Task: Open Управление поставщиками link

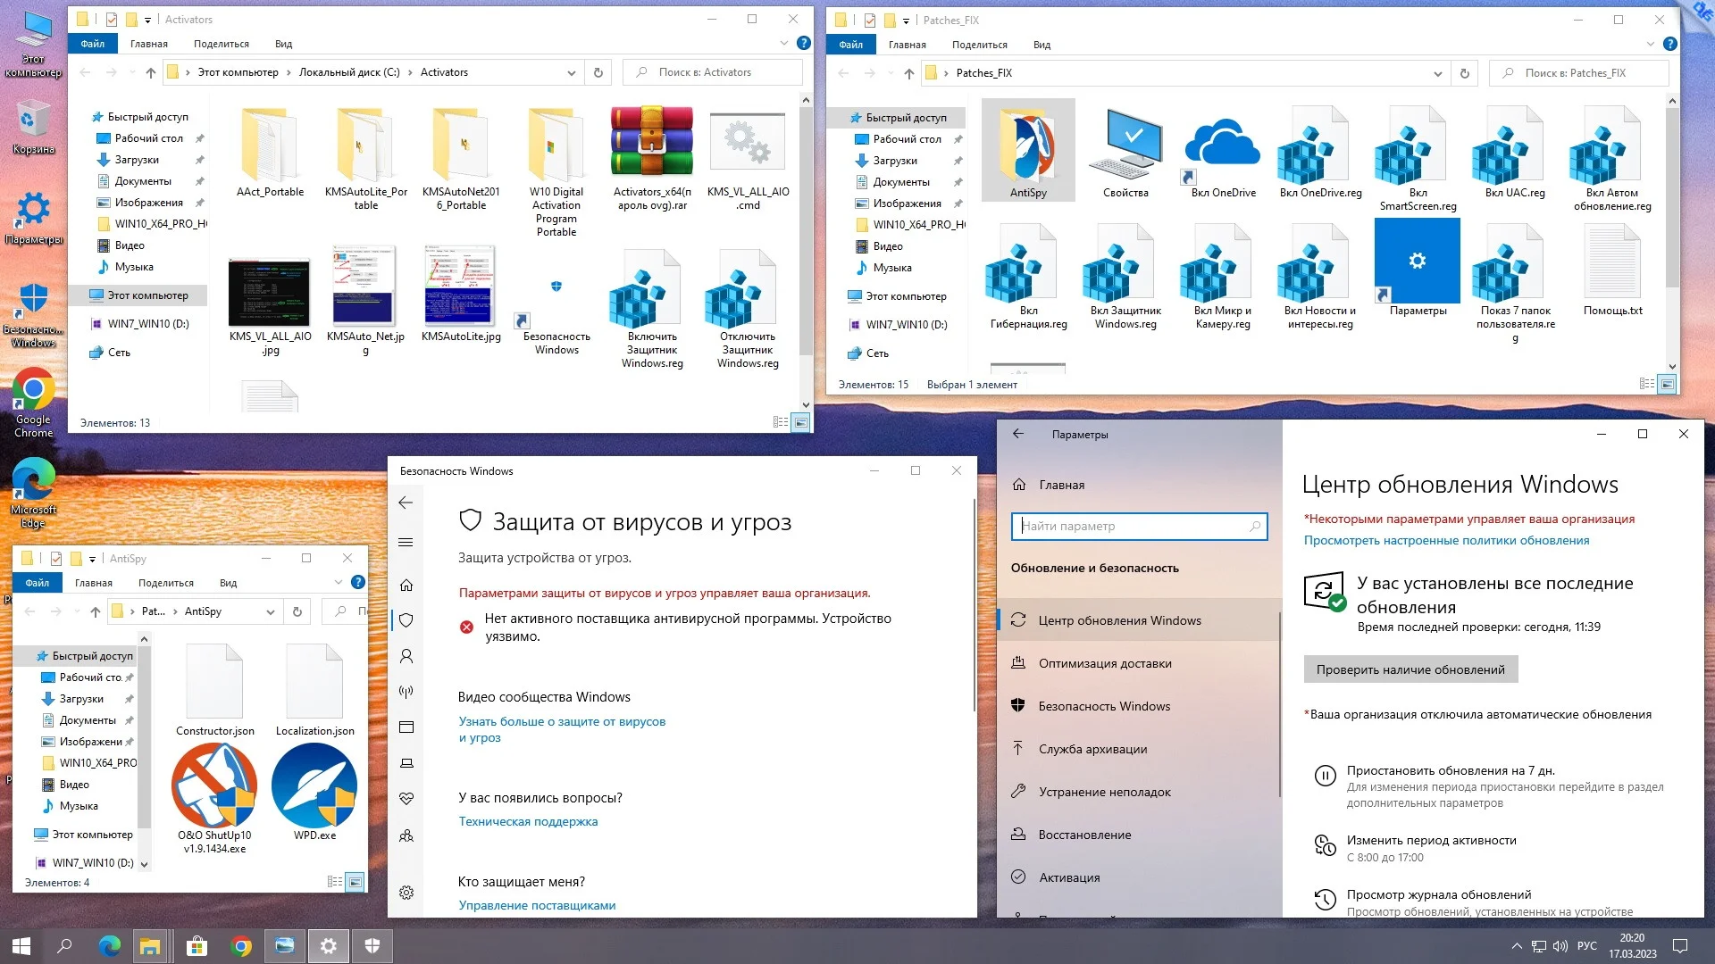Action: pyautogui.click(x=537, y=905)
